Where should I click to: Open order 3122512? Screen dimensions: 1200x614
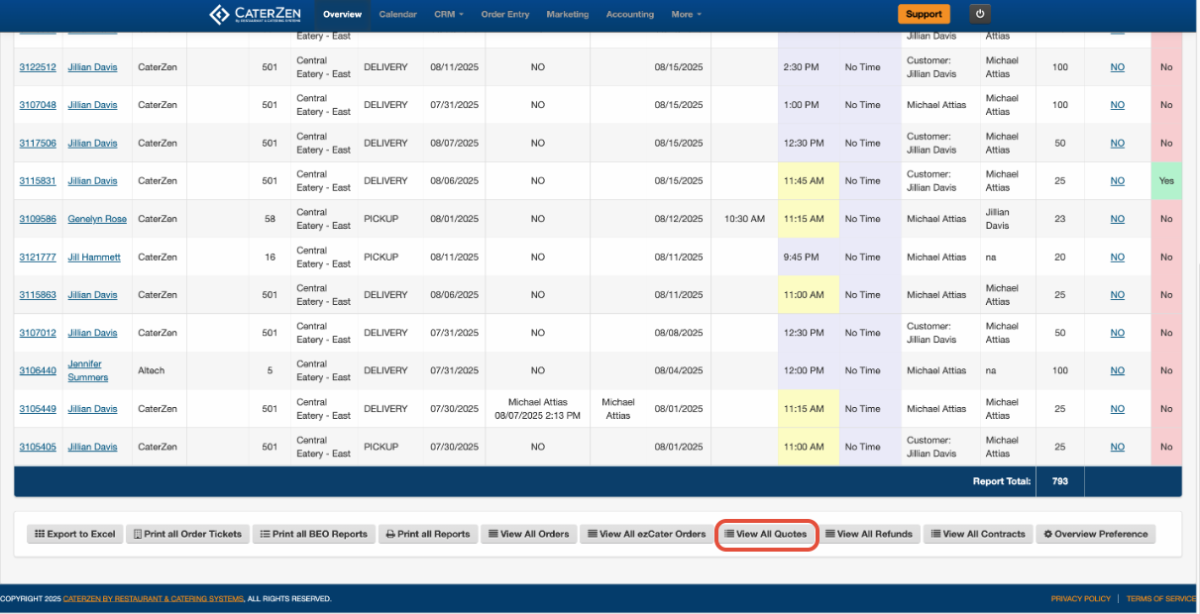38,67
